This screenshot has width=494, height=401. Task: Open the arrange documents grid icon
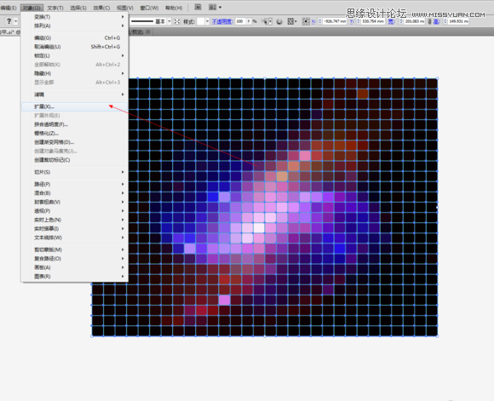[x=213, y=7]
